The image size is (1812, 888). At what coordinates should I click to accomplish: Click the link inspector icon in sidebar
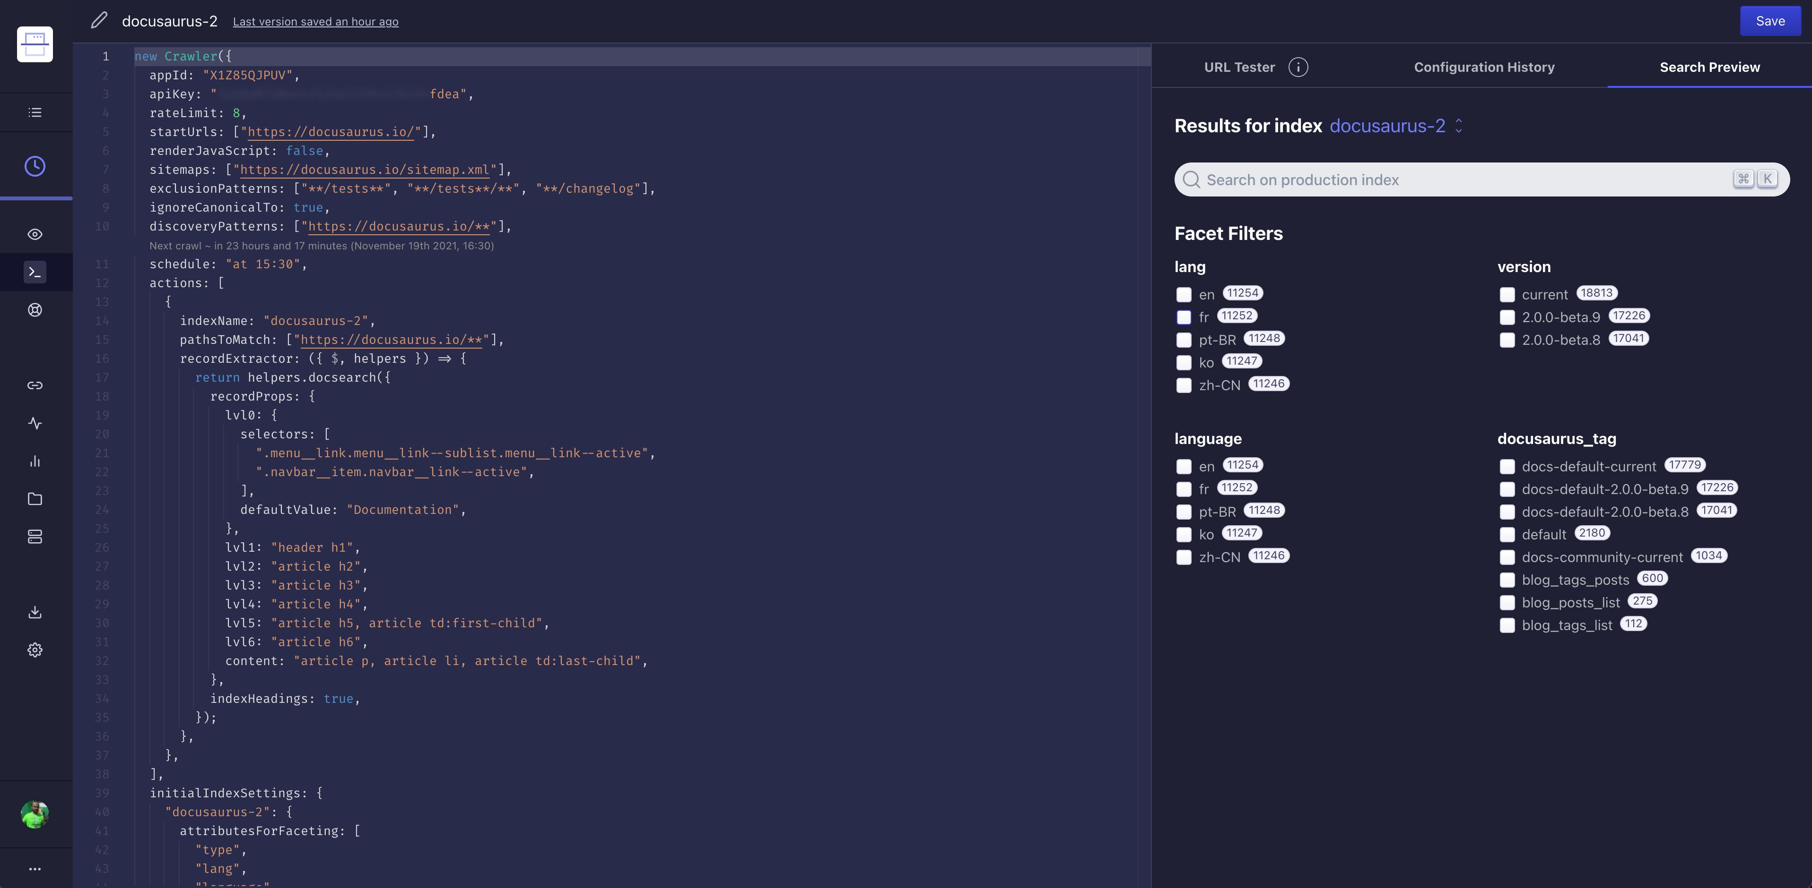[35, 385]
